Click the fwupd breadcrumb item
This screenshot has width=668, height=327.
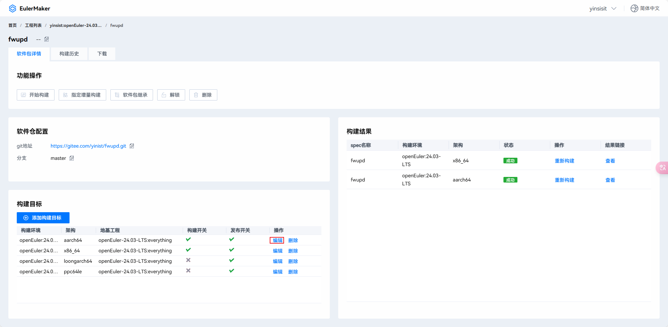(x=117, y=25)
